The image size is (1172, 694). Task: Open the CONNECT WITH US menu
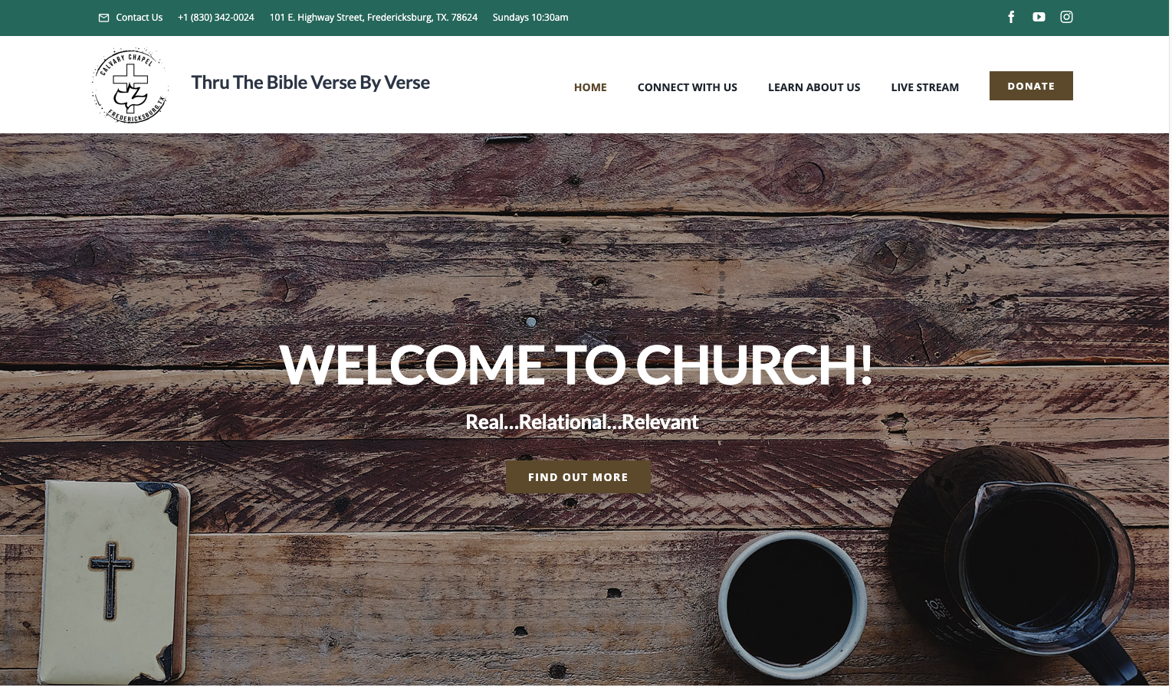688,87
